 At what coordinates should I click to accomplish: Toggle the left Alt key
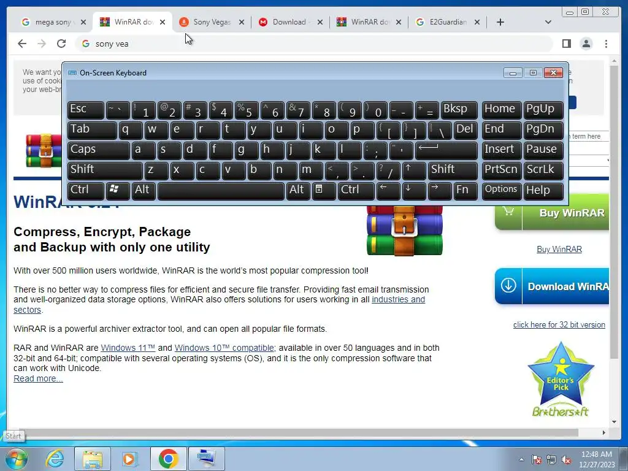coord(144,191)
